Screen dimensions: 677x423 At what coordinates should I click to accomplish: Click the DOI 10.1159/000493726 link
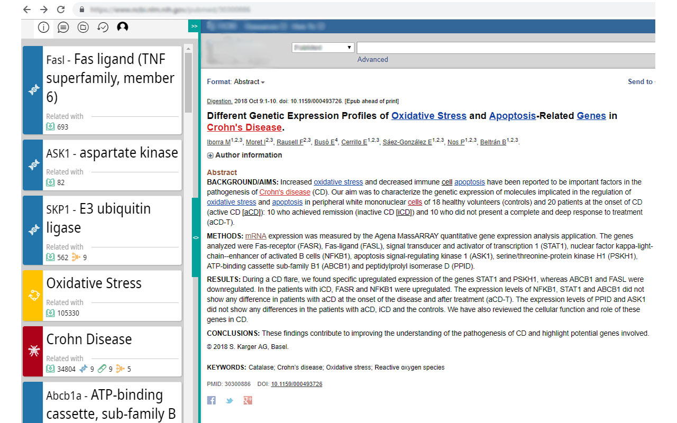pos(296,384)
